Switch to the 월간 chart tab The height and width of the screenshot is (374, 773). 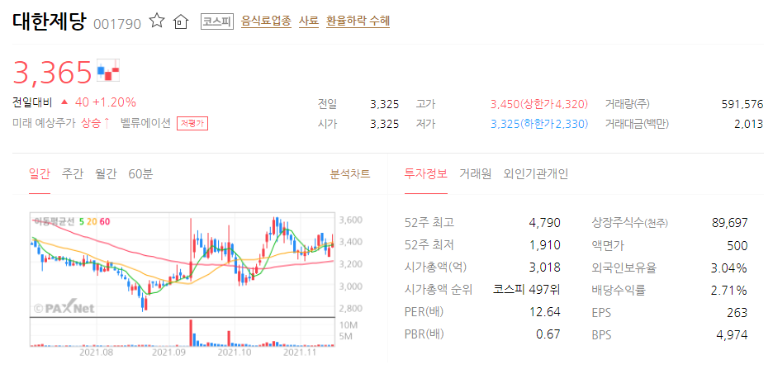point(106,174)
